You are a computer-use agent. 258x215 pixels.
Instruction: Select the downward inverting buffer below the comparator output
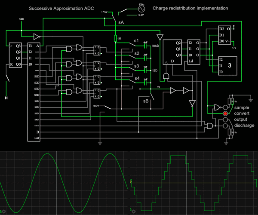pos(192,104)
